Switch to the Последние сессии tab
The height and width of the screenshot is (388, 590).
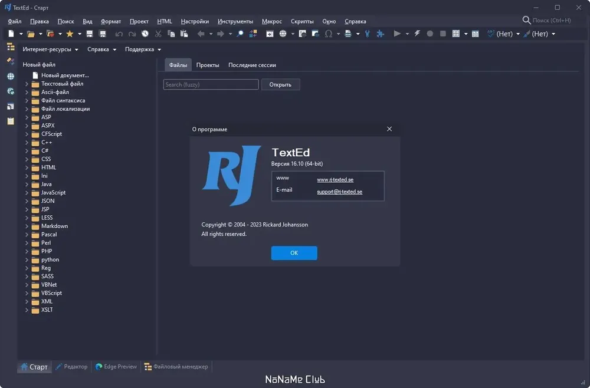[x=252, y=65]
